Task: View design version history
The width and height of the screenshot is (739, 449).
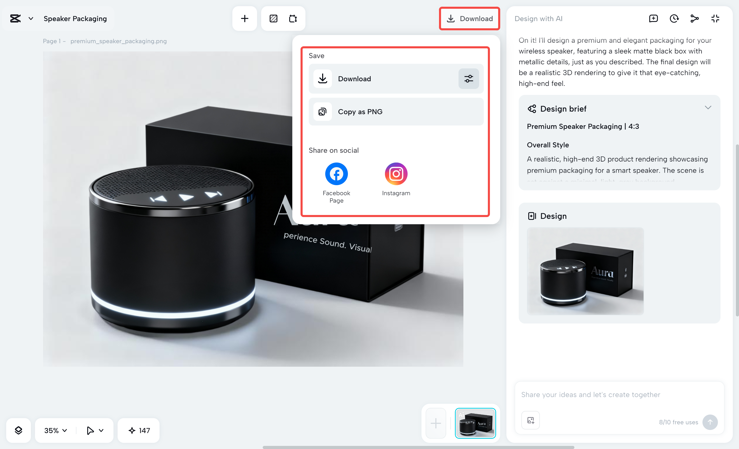Action: tap(674, 18)
